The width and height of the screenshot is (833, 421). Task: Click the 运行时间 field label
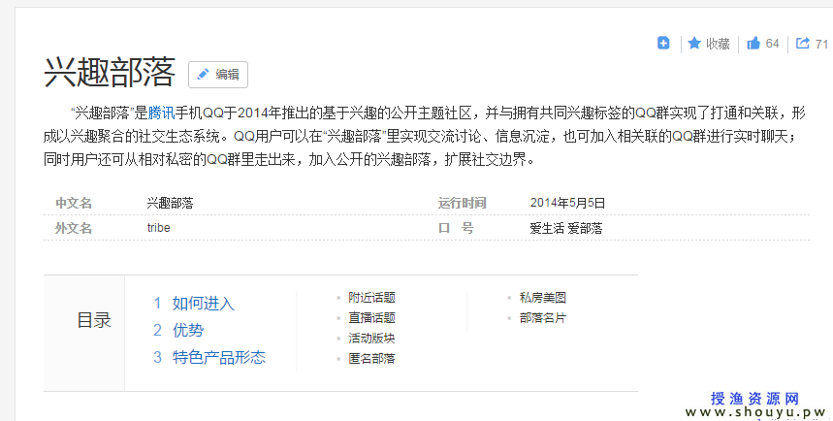[x=463, y=203]
